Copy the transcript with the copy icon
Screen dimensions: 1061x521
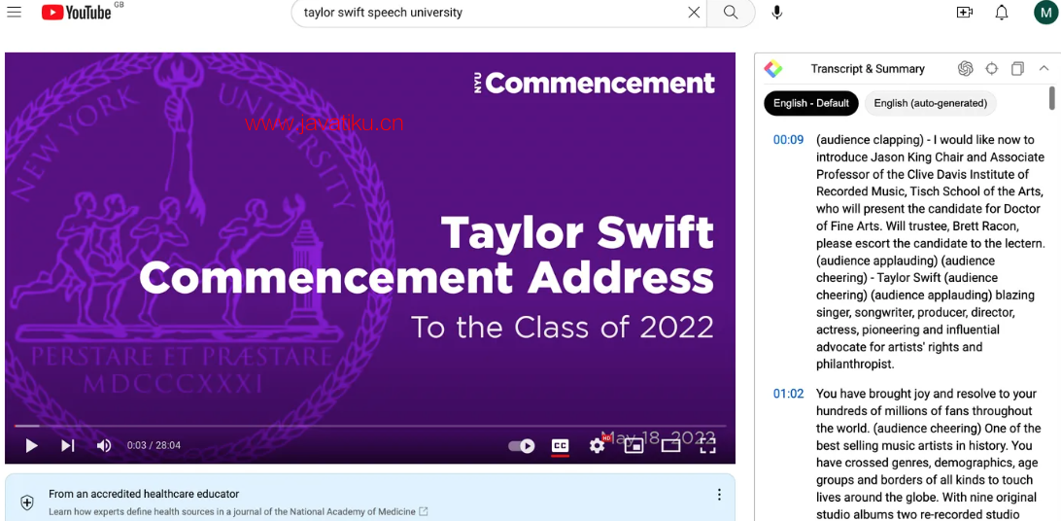coord(1017,68)
